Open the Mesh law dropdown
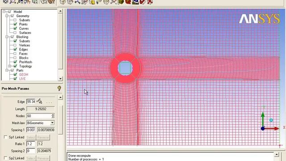The width and height of the screenshot is (286, 161). point(52,123)
